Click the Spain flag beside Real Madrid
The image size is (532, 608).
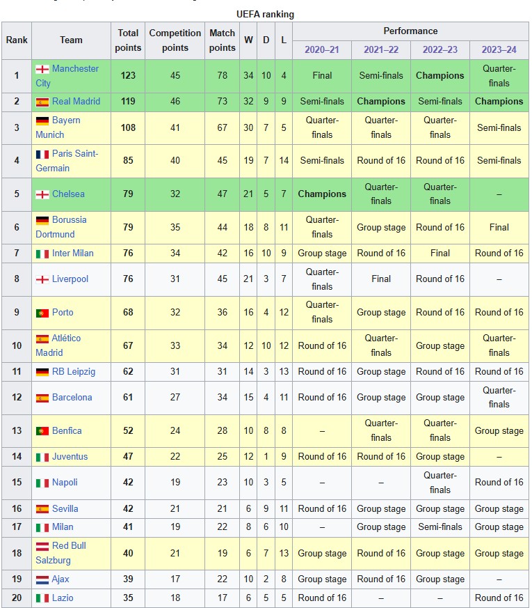(42, 102)
